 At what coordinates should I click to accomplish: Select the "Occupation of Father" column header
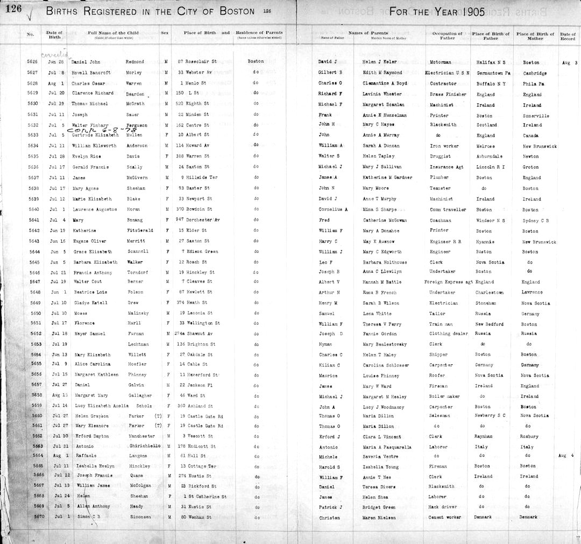[x=447, y=36]
